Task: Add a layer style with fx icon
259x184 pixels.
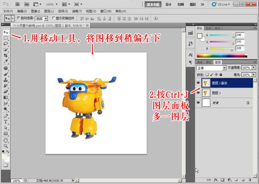Action: [x=216, y=180]
